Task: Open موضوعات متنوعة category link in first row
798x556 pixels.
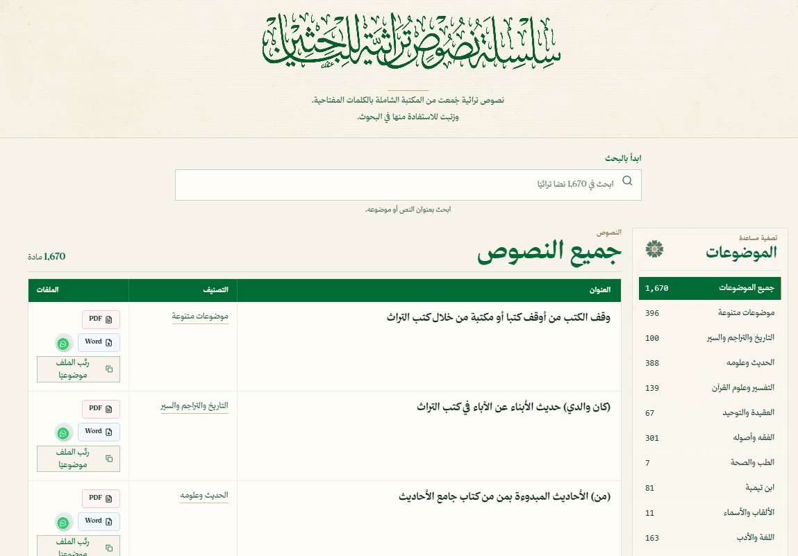Action: tap(200, 317)
